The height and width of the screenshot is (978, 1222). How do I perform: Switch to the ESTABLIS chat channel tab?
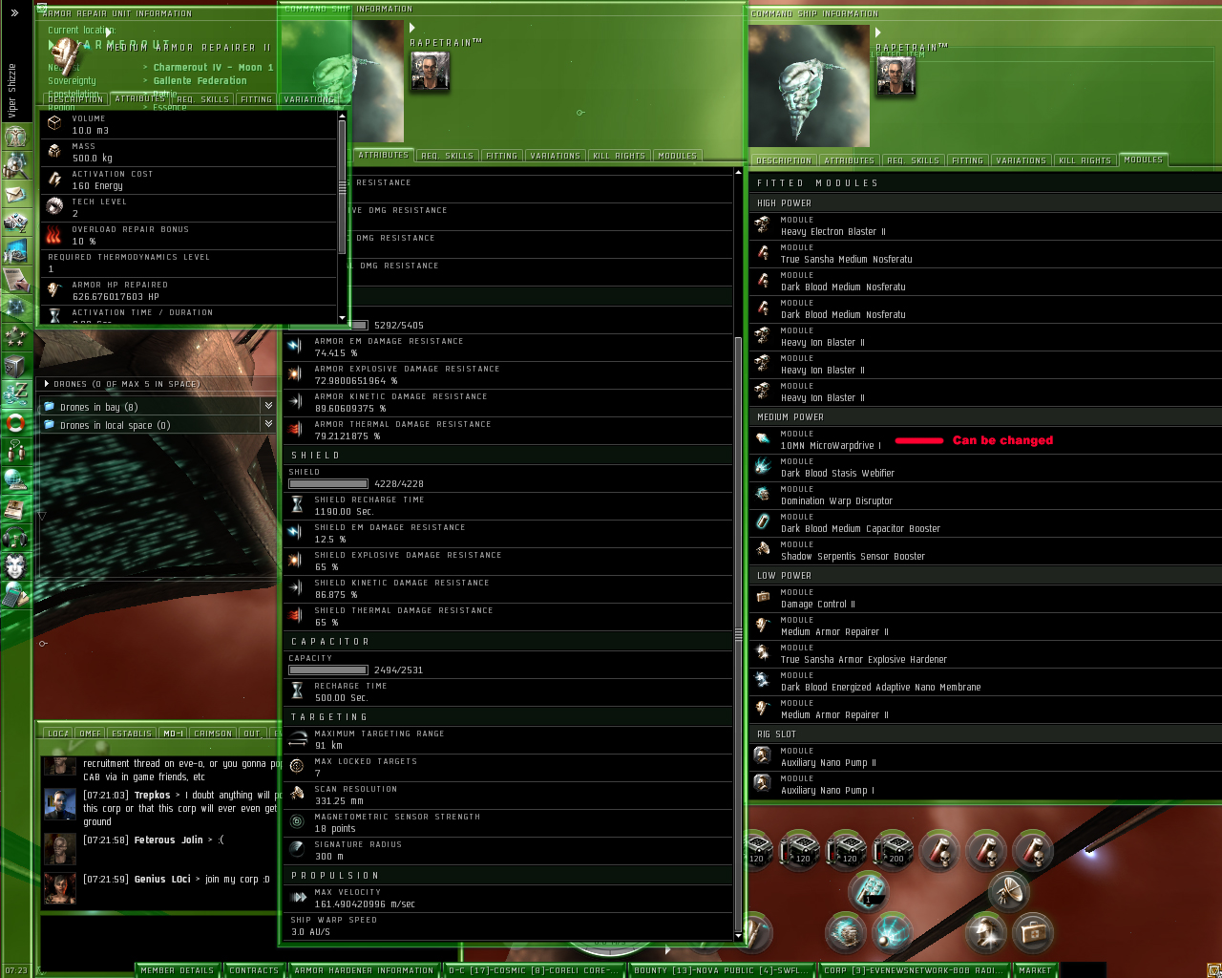[x=132, y=733]
